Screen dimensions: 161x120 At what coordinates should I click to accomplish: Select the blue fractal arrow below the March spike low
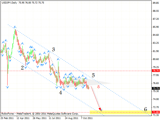(7, 87)
